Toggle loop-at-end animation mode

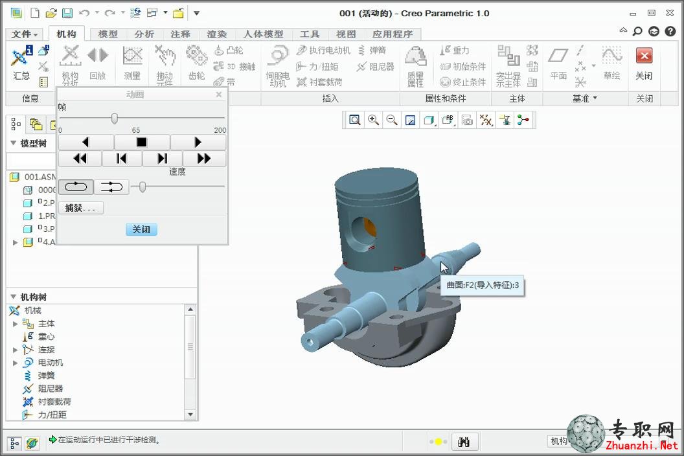(x=76, y=187)
